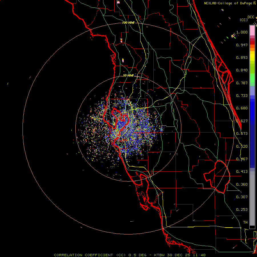Click the DCC label above the color scale
This screenshot has width=257, height=257.
coord(251,17)
